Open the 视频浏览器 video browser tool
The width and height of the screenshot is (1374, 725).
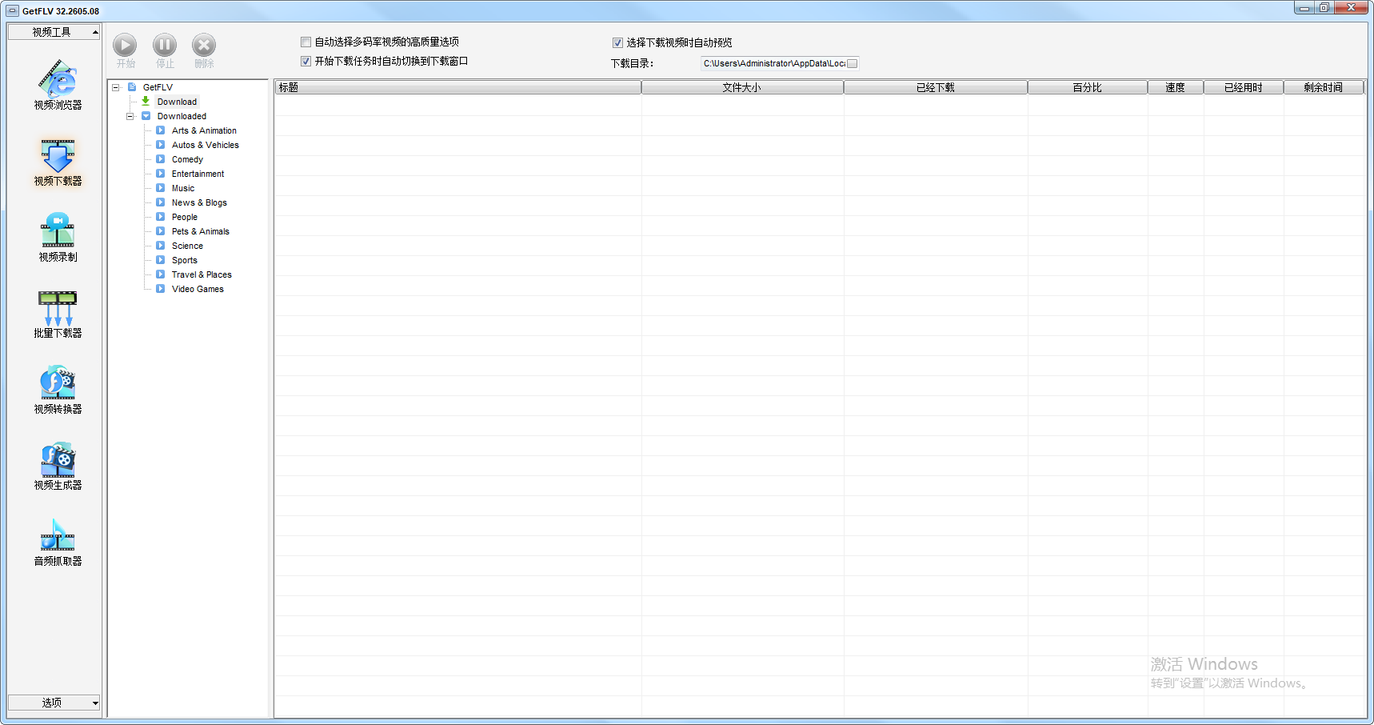(58, 85)
